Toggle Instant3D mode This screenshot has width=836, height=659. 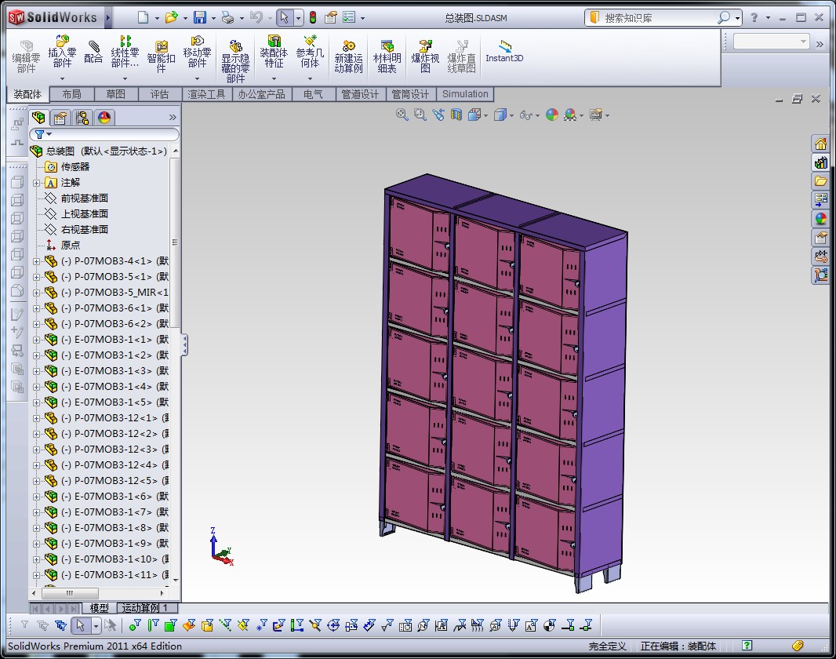[x=504, y=51]
